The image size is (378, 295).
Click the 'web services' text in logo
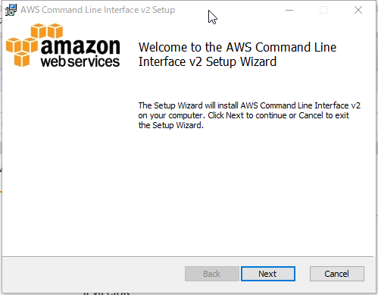[x=80, y=61]
